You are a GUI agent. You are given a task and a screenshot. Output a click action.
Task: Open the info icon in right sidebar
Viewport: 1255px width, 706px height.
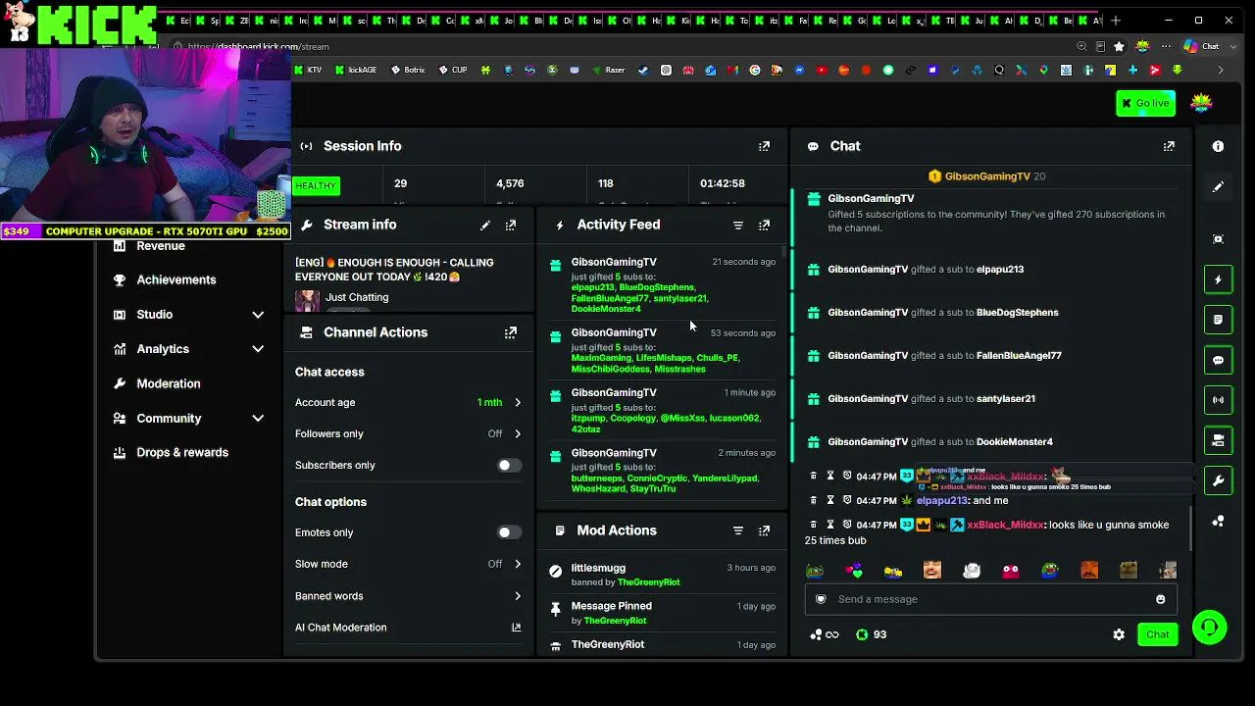point(1218,146)
